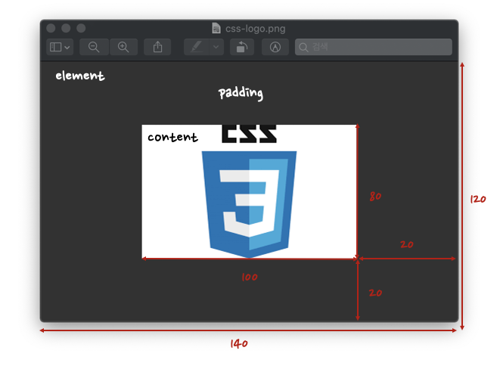The image size is (500, 366).
Task: Open the Share menu icon
Action: click(x=157, y=47)
